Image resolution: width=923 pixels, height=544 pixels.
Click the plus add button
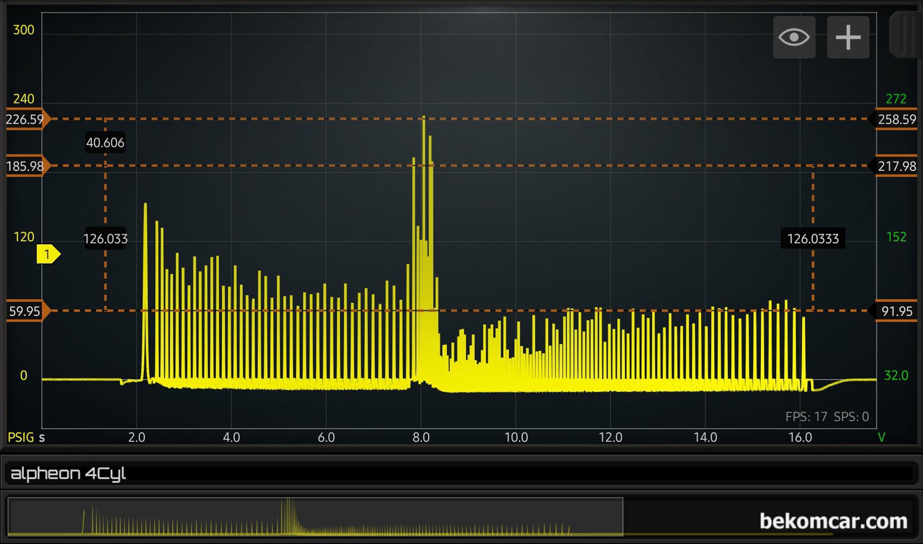point(848,37)
